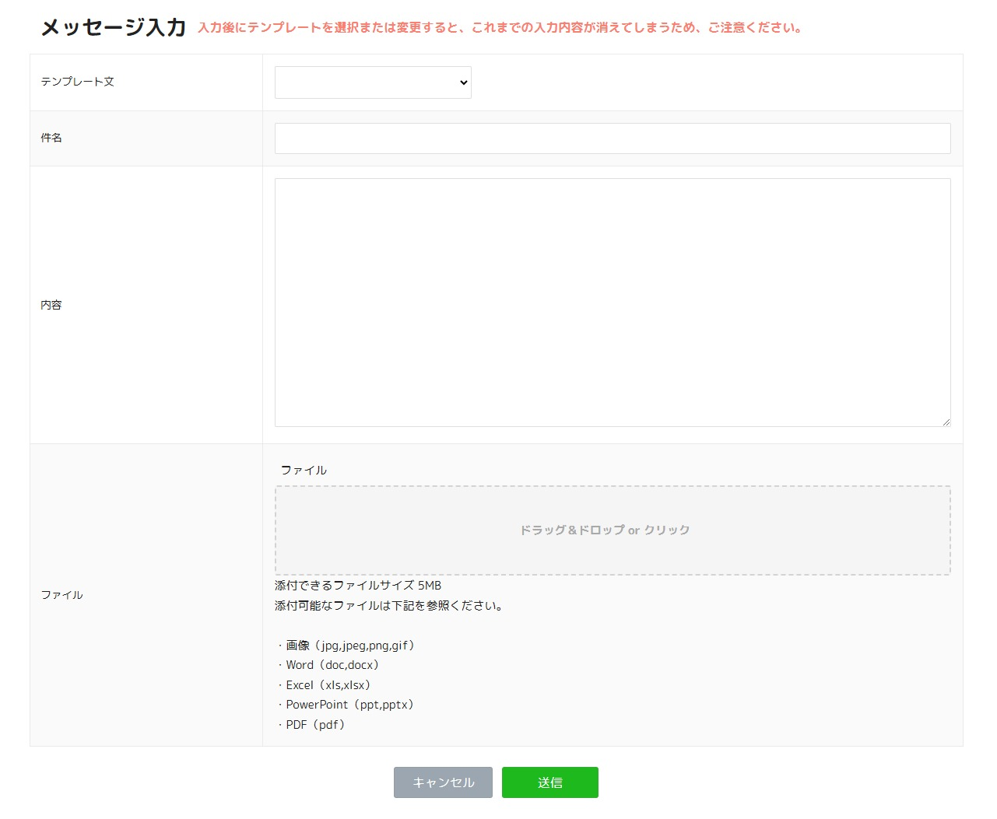Open the テンプレート文 dropdown
Screen dimensions: 997x819
(x=373, y=82)
